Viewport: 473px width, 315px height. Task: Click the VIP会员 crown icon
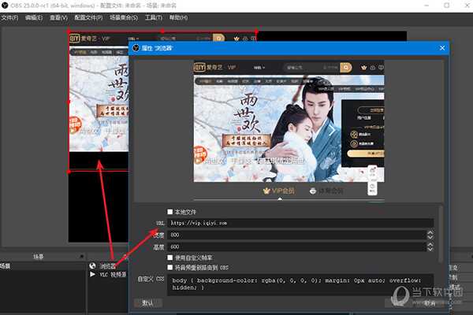[266, 190]
